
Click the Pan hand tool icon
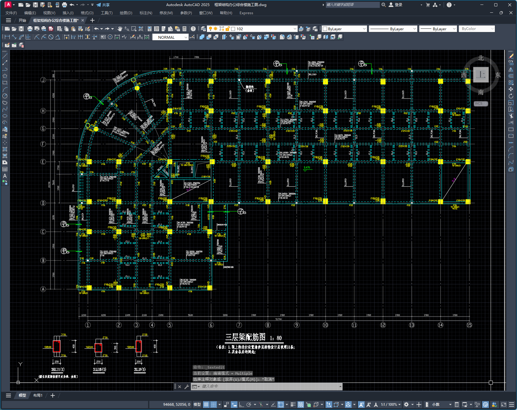(x=120, y=29)
